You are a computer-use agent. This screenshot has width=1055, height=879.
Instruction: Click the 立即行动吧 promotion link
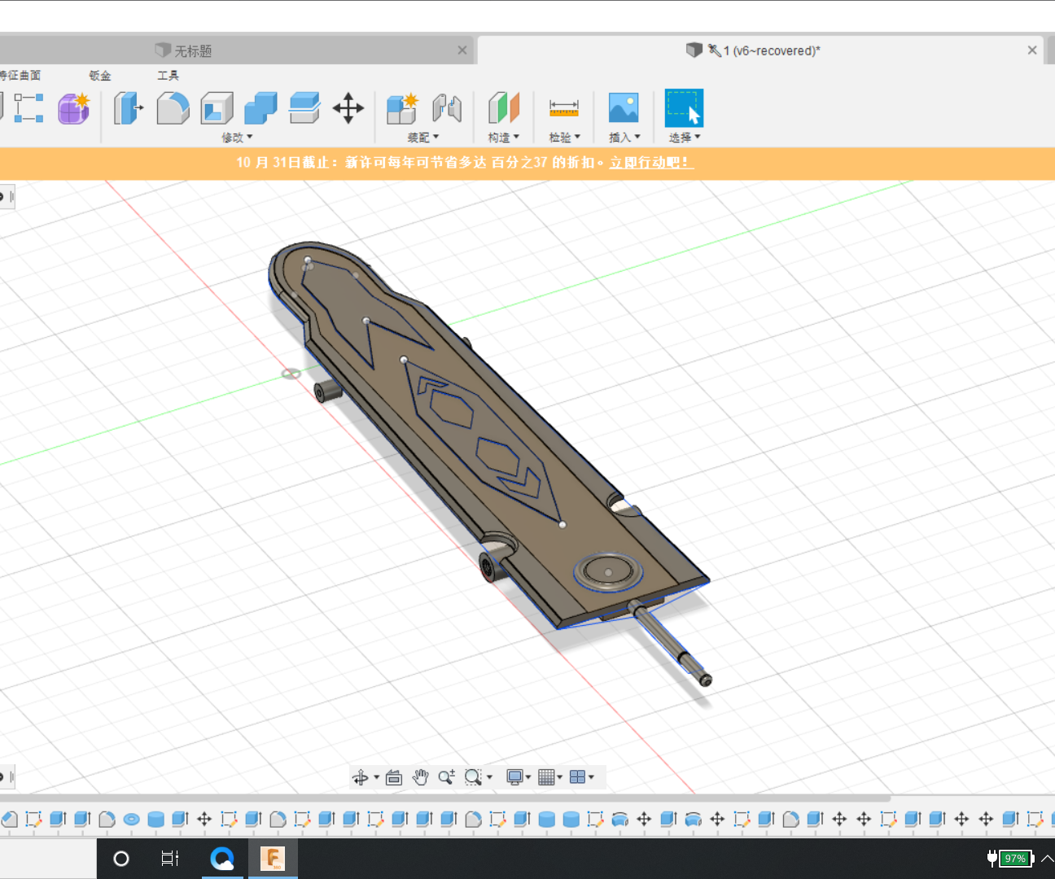[x=650, y=162]
